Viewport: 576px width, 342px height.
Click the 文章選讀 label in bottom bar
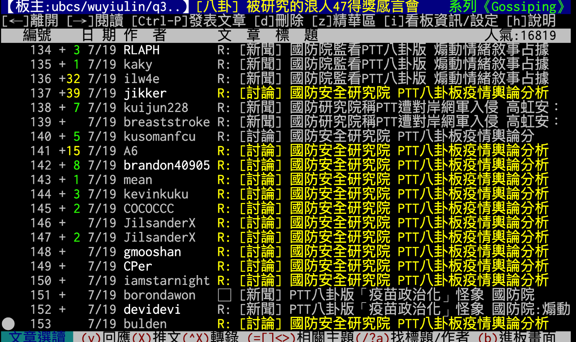point(37,336)
